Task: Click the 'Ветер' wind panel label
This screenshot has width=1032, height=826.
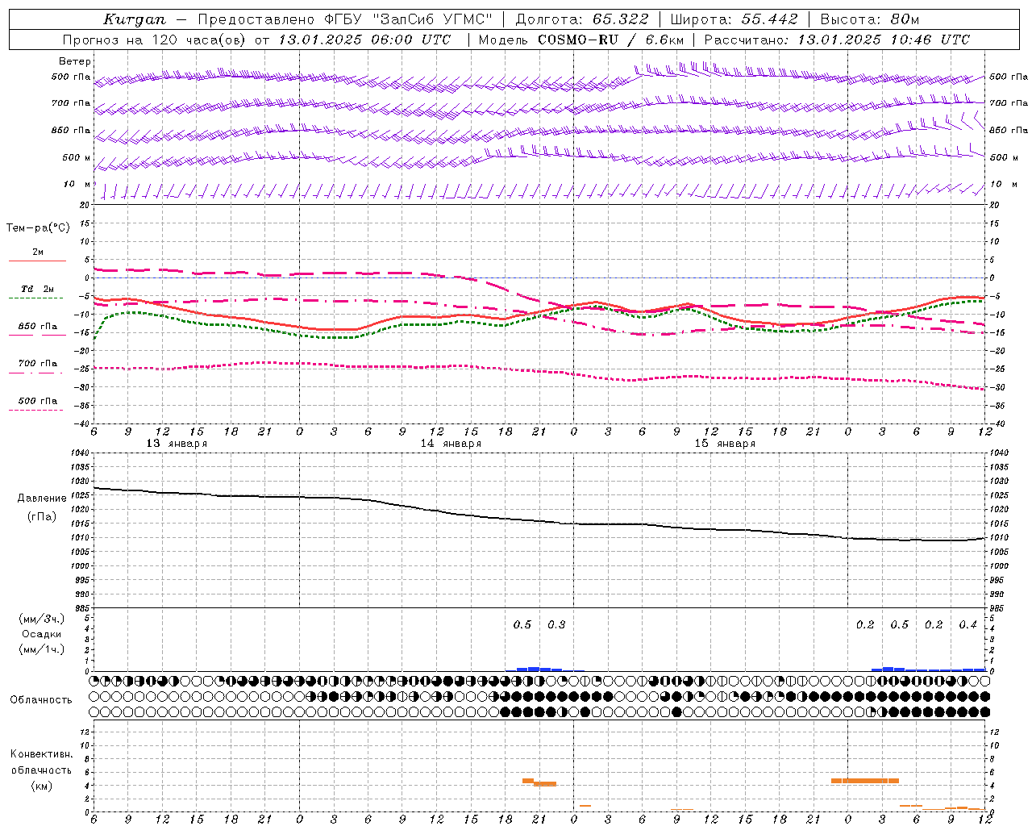Action: point(75,61)
